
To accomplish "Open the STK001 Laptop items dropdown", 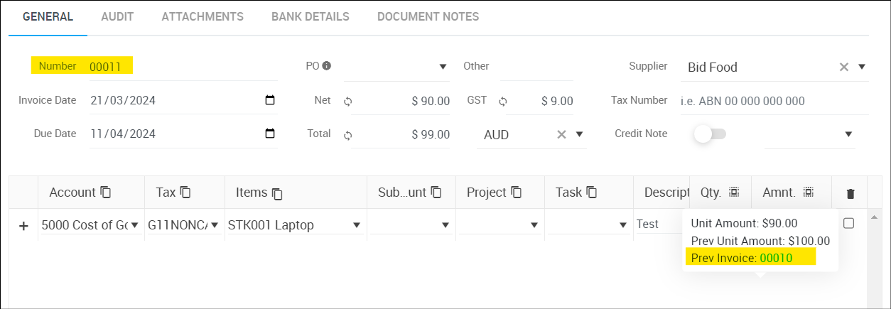I will click(x=357, y=225).
